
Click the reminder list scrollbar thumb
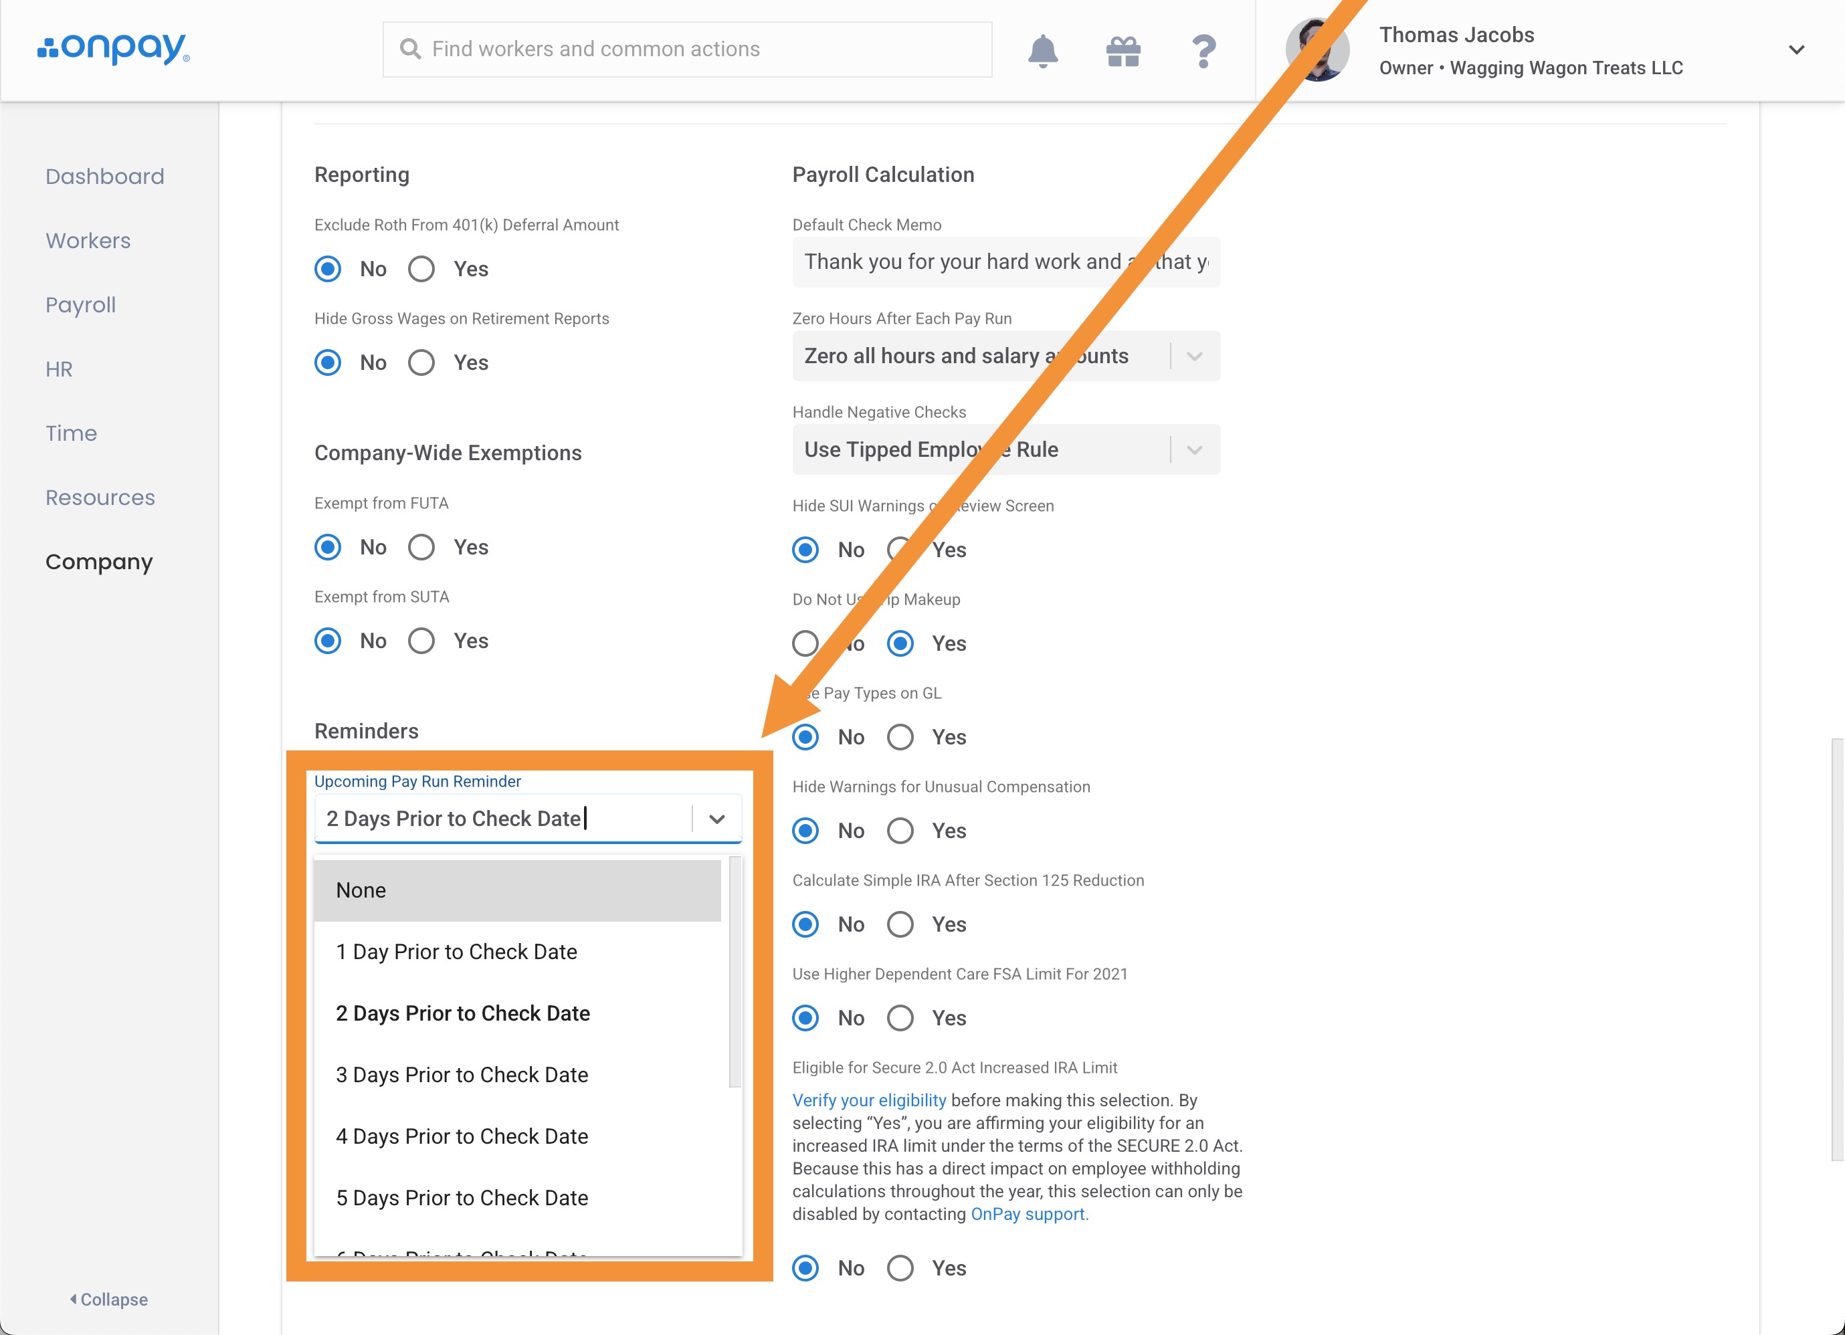[735, 972]
